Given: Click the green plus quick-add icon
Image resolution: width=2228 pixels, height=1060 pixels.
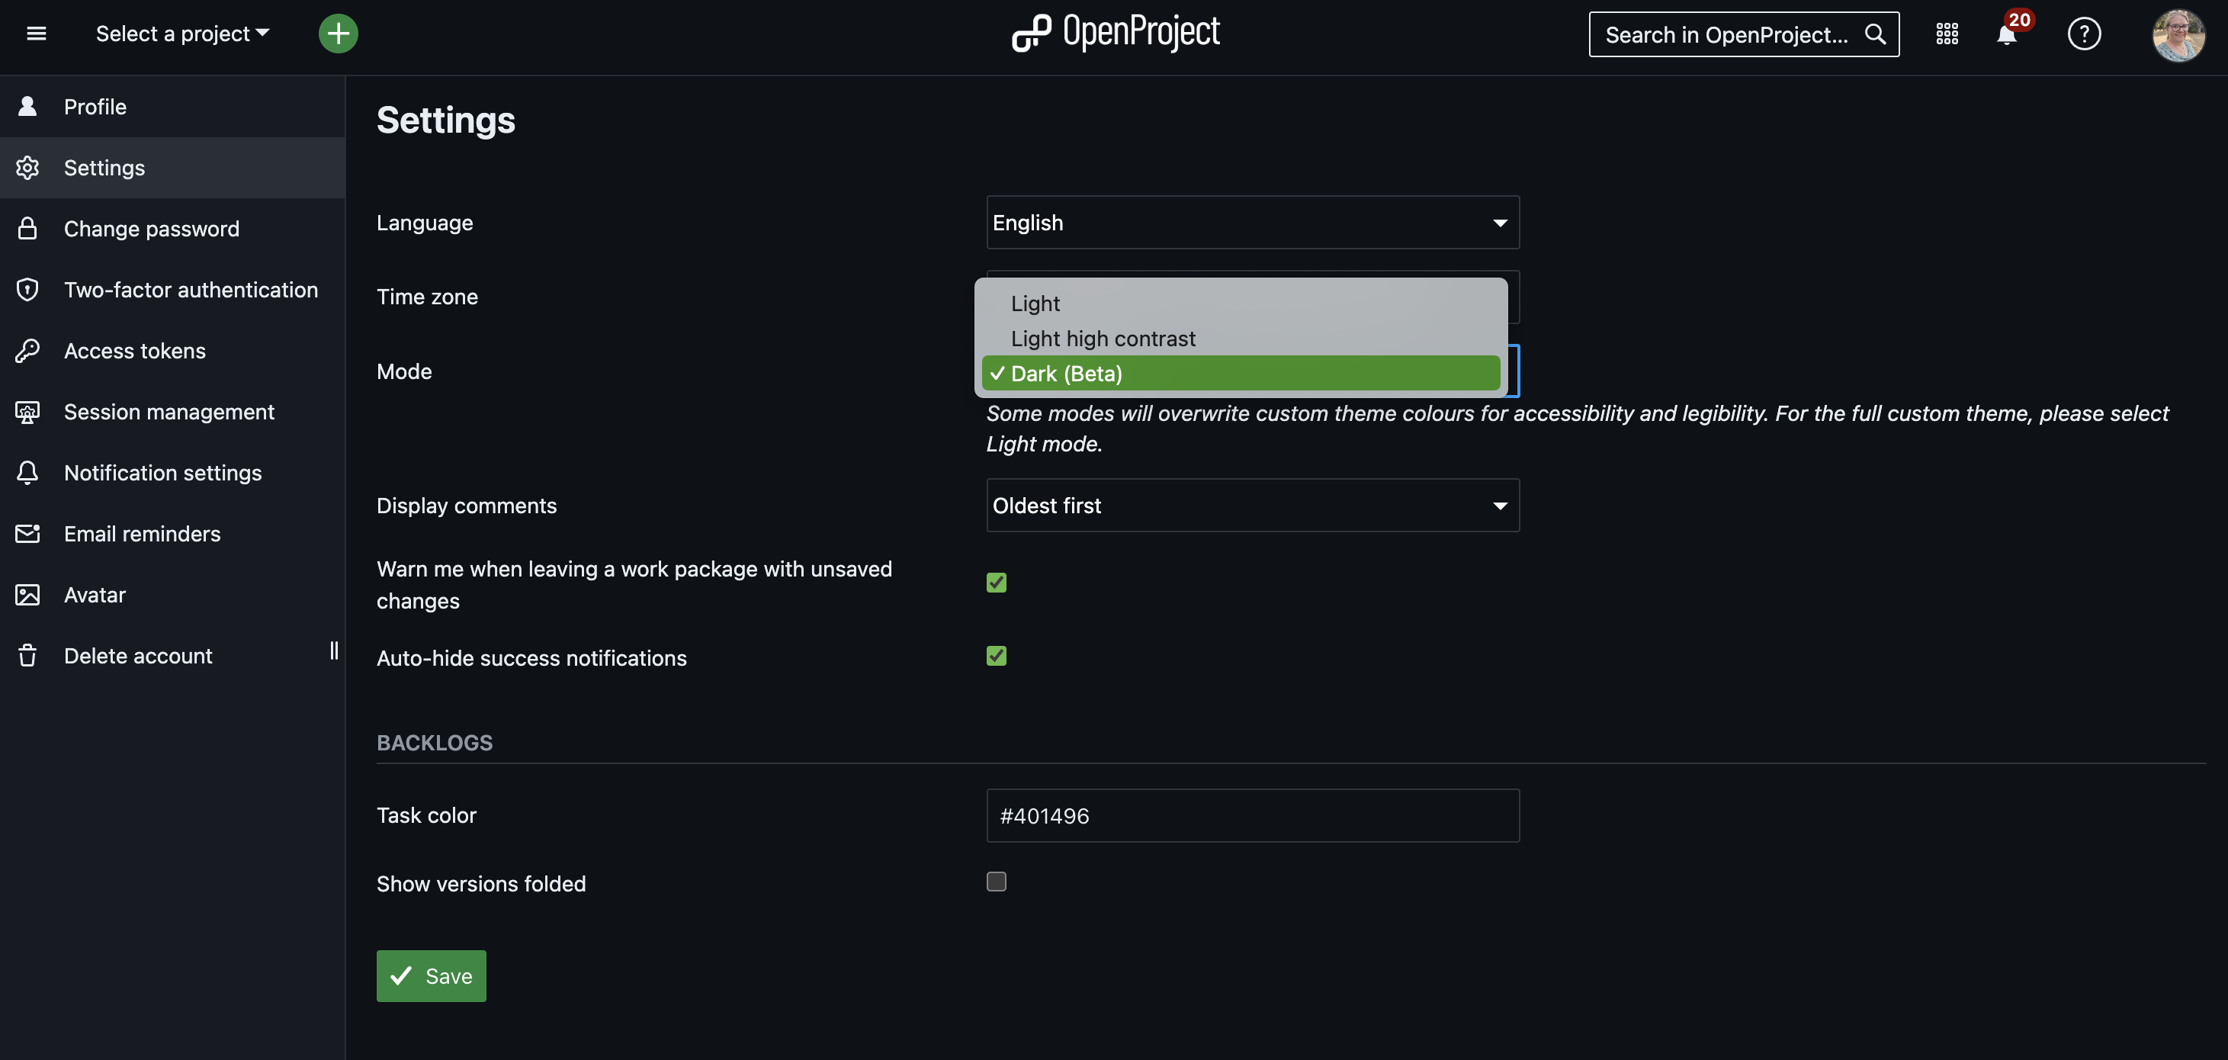Looking at the screenshot, I should tap(339, 33).
